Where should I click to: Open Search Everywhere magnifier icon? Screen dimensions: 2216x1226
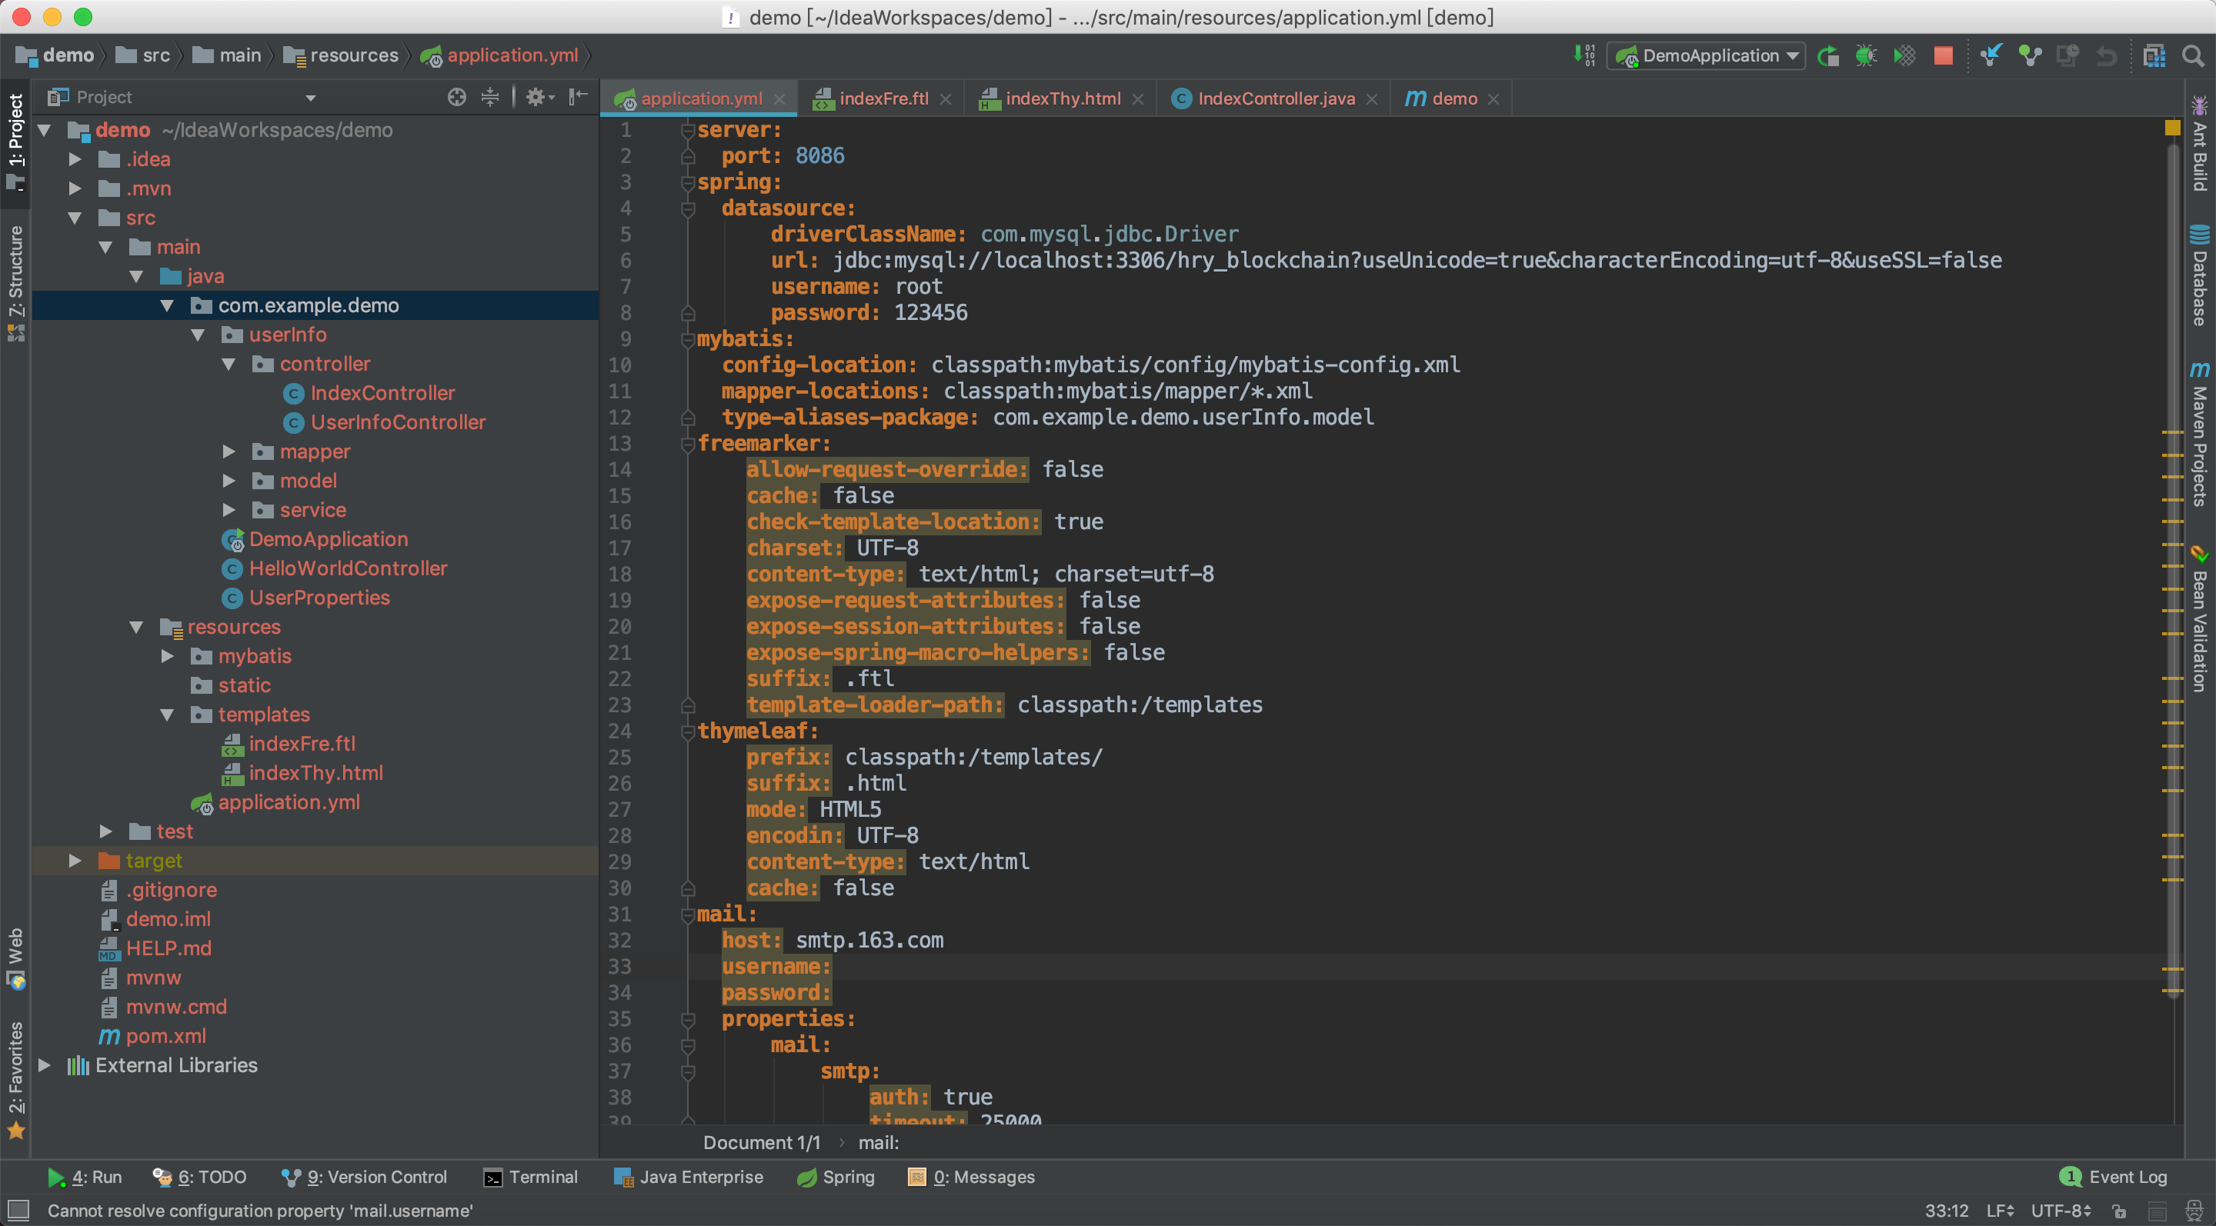tap(2193, 56)
